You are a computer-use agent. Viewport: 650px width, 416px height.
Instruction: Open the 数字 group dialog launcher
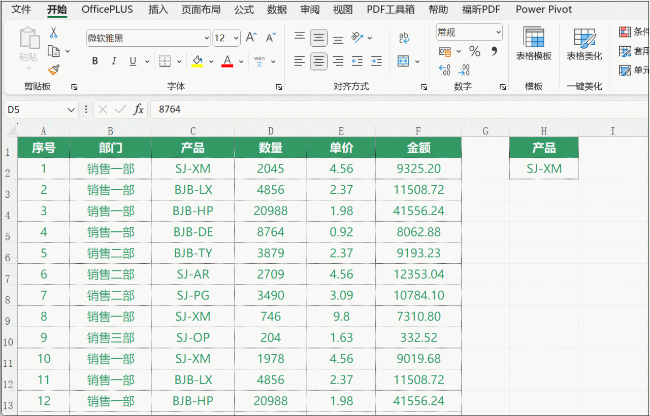(503, 87)
